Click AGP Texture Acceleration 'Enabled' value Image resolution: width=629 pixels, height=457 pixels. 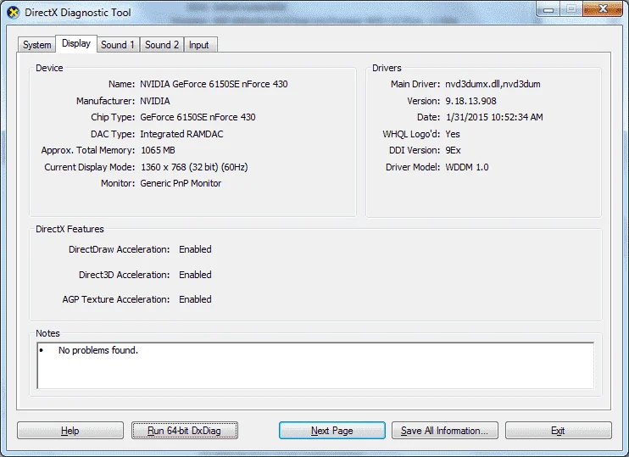[195, 299]
